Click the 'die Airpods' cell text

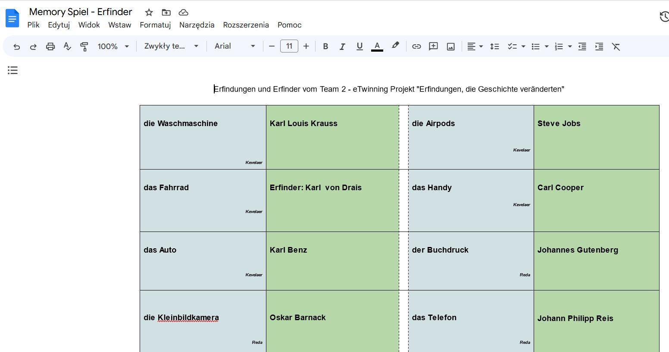(x=433, y=124)
